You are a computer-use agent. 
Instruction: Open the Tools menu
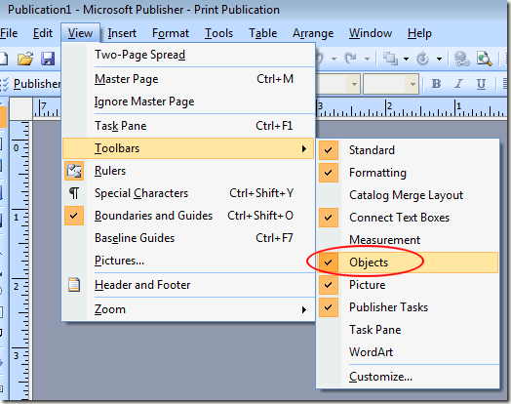[218, 33]
